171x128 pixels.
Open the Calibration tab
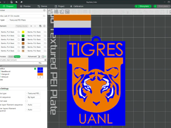77,6
